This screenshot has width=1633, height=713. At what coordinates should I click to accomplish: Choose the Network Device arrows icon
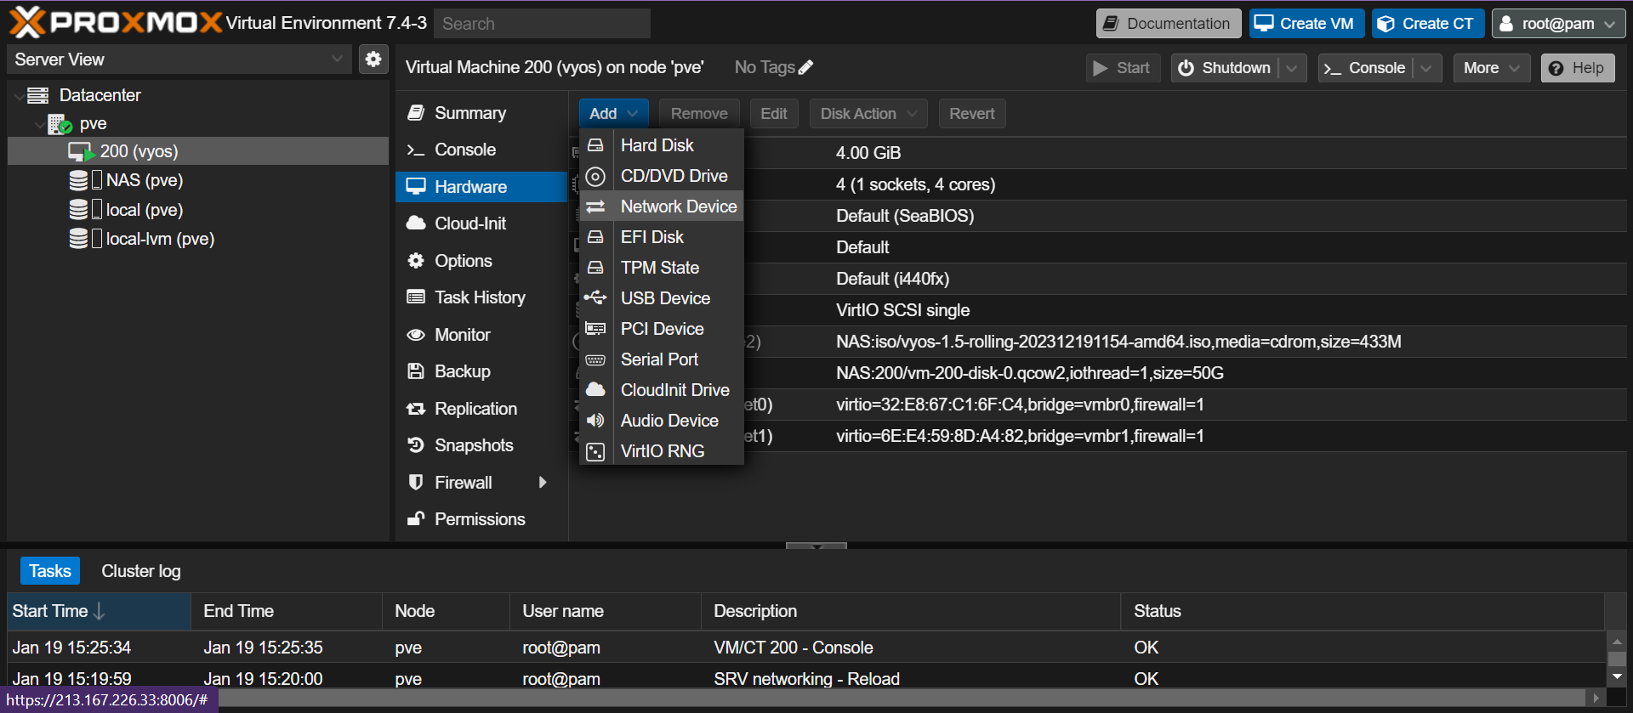click(595, 207)
